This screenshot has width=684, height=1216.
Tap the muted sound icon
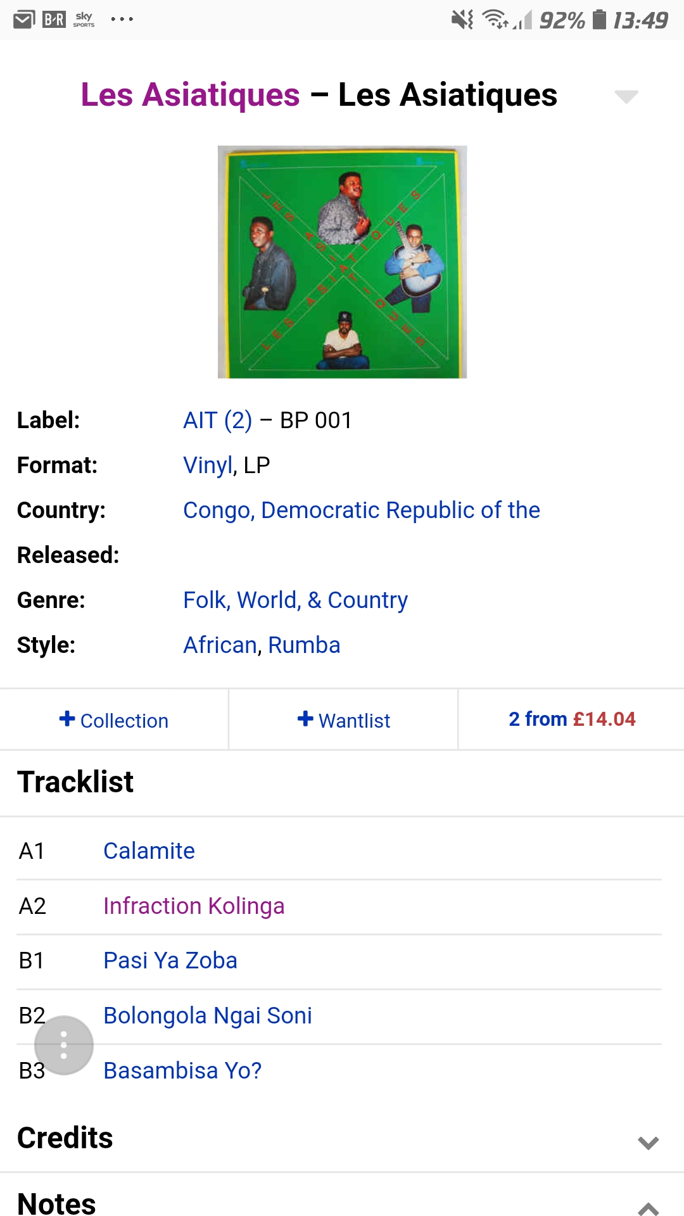pyautogui.click(x=463, y=20)
